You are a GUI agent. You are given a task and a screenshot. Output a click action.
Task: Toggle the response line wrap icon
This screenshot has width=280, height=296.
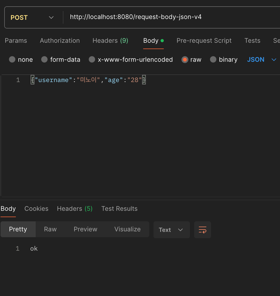pyautogui.click(x=203, y=230)
